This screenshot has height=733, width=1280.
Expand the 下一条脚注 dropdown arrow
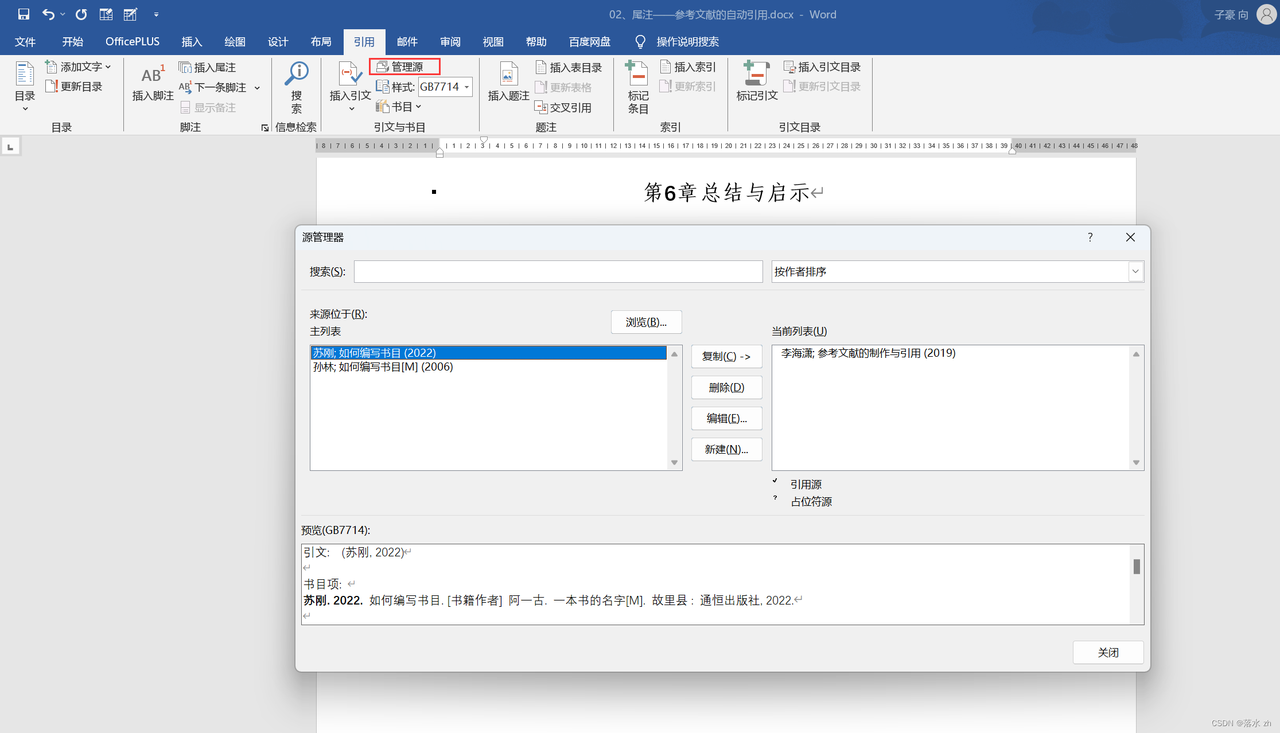coord(257,88)
